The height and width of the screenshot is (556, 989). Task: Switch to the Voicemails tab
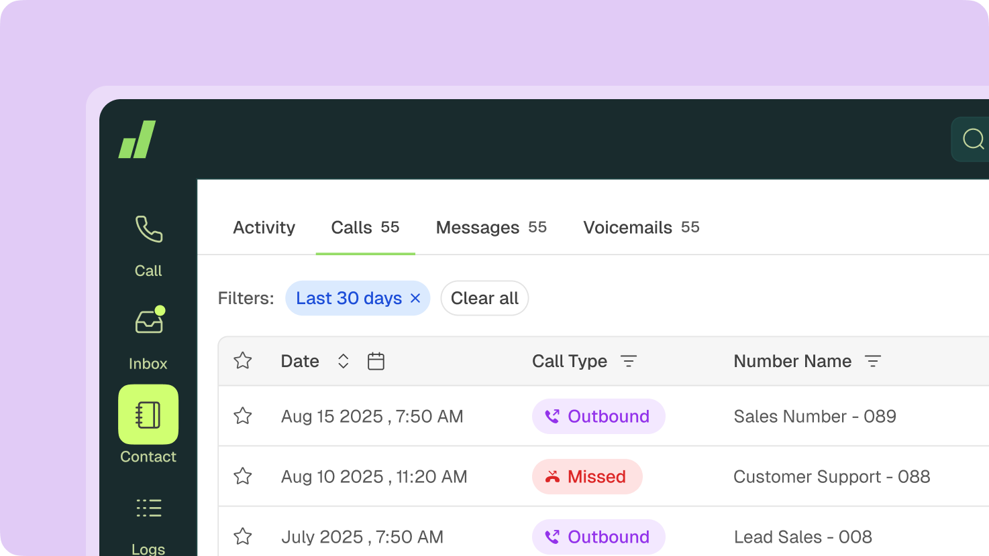coord(628,227)
